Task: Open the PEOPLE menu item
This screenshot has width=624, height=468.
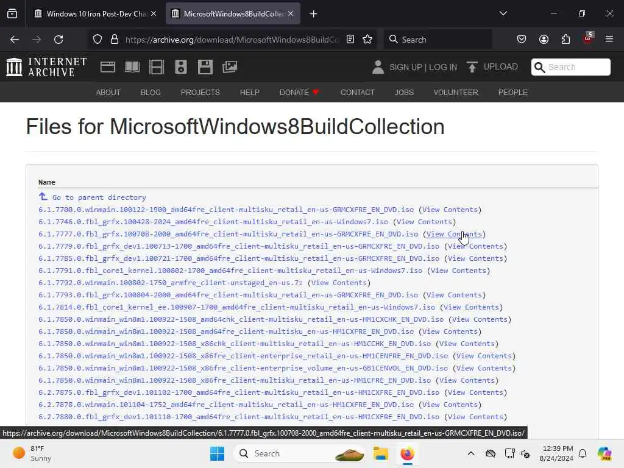Action: tap(513, 93)
